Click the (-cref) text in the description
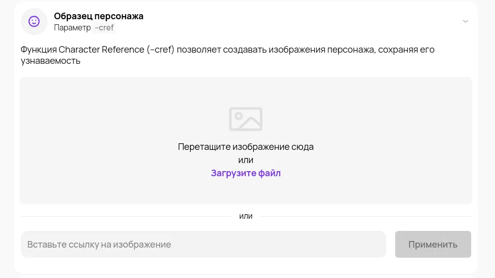Screen dimensions: 495x278 click(x=161, y=50)
